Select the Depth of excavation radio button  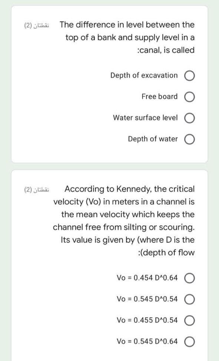pyautogui.click(x=190, y=75)
